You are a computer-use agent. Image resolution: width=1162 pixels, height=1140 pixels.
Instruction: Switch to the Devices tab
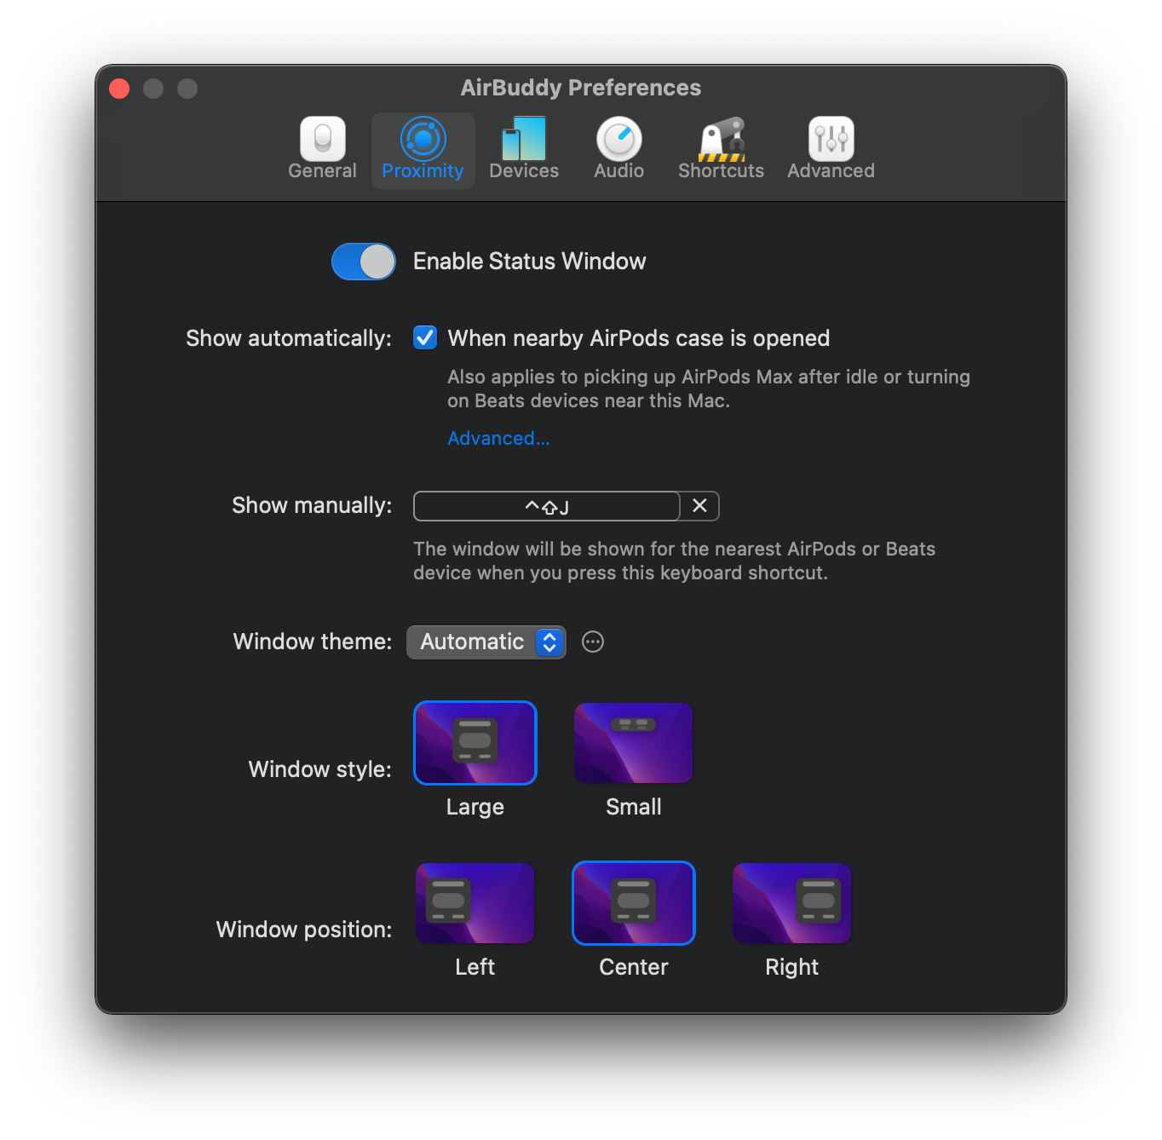(x=523, y=145)
